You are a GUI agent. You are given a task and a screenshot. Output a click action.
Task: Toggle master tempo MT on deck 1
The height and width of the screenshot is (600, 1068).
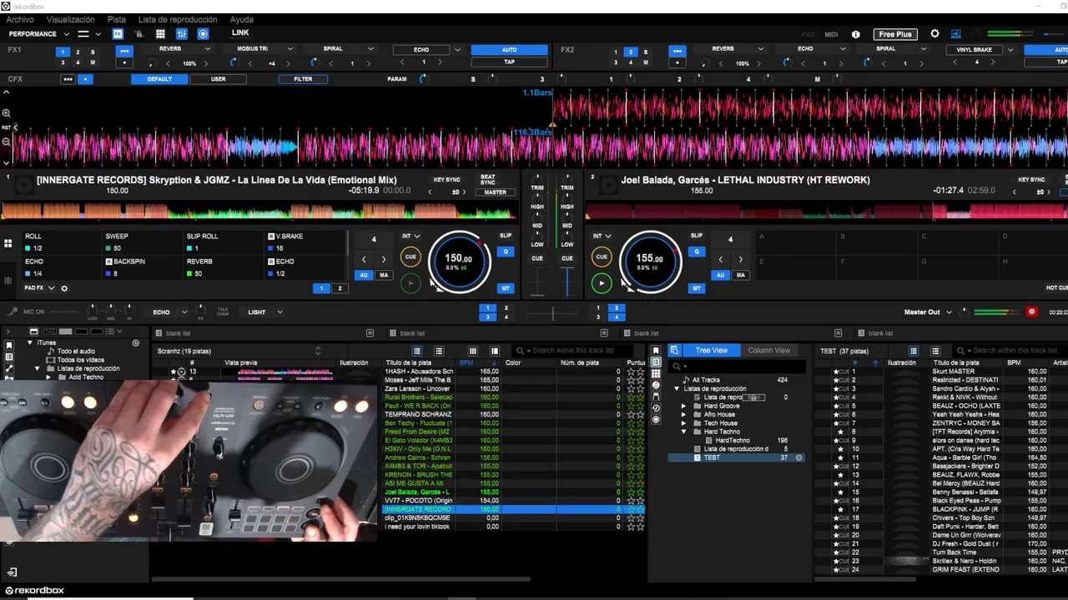[x=506, y=288]
